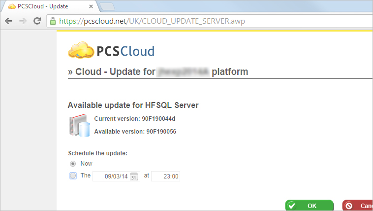Click the PCSCloud wordmark text
Image resolution: width=373 pixels, height=211 pixels.
125,51
